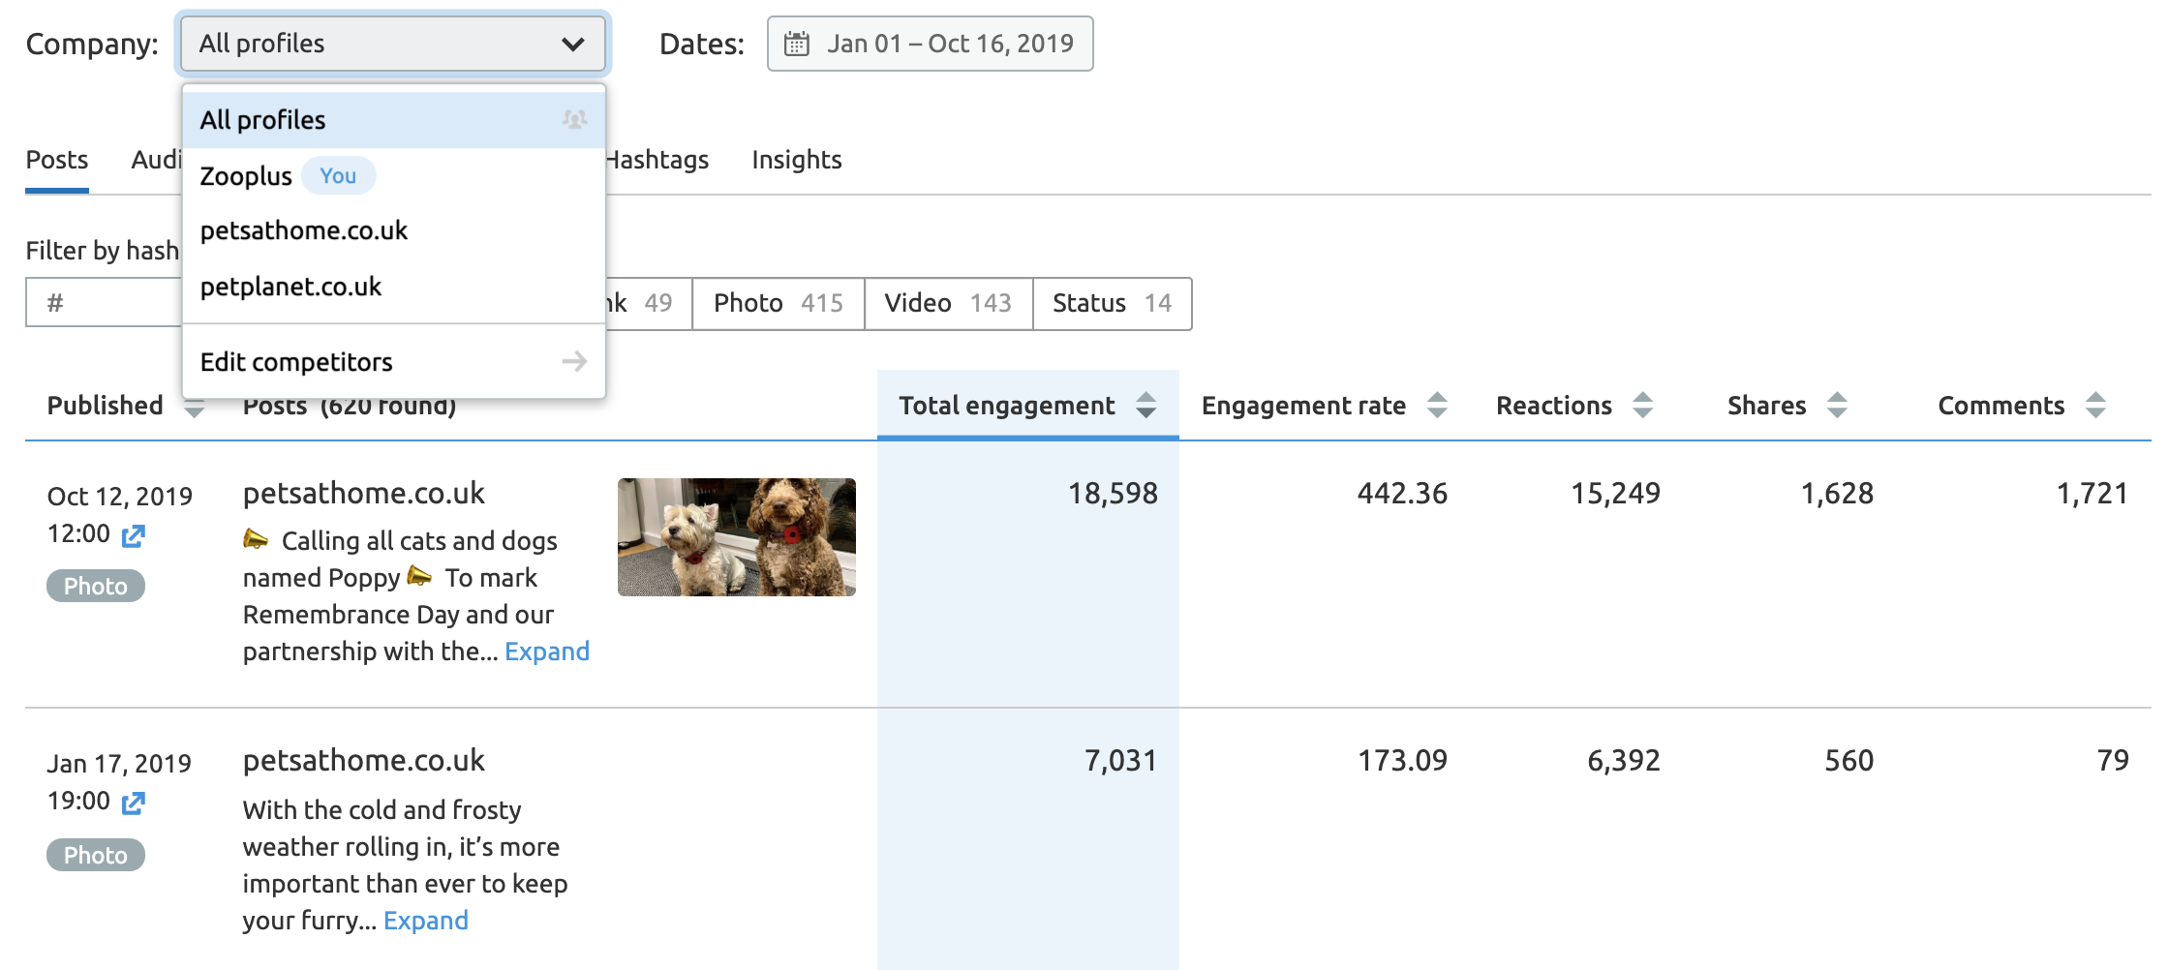This screenshot has height=970, width=2169.
Task: Sort by Comments column arrows
Action: 2096,405
